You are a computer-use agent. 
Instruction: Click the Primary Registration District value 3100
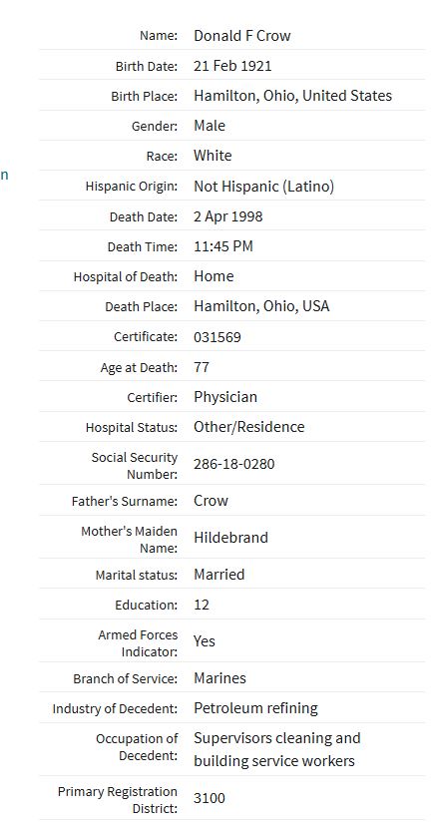[210, 798]
